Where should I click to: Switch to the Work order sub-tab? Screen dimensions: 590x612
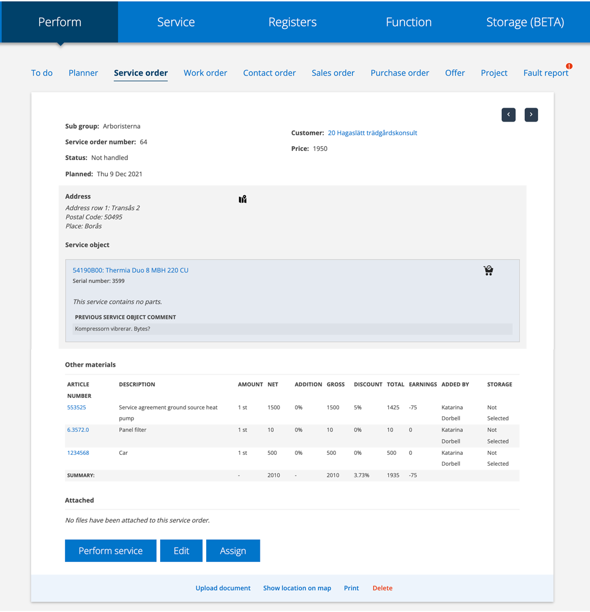click(x=205, y=73)
